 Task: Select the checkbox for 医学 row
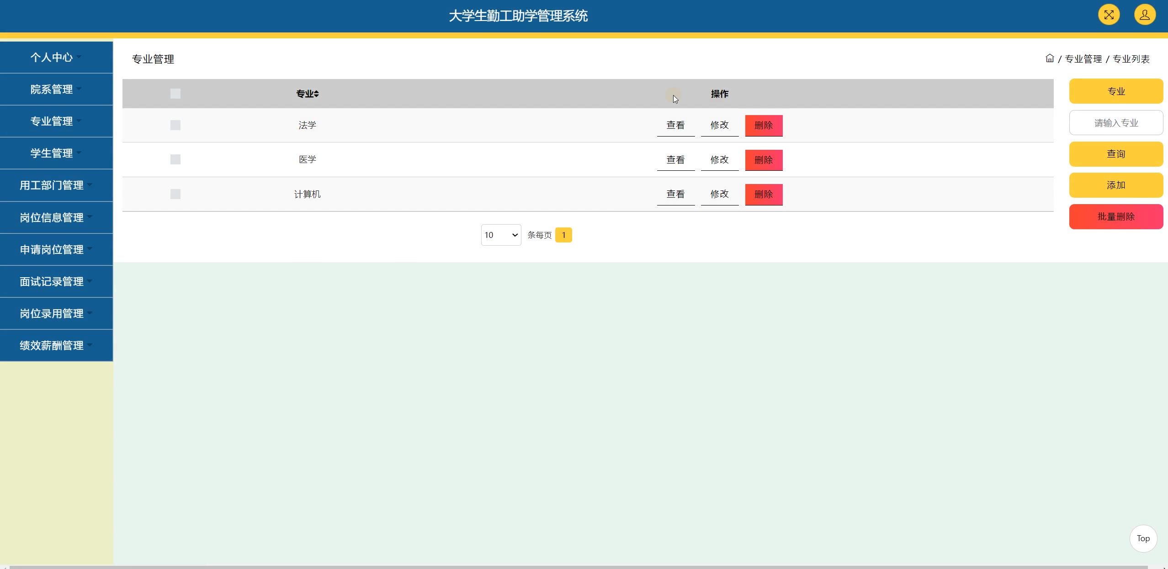175,159
